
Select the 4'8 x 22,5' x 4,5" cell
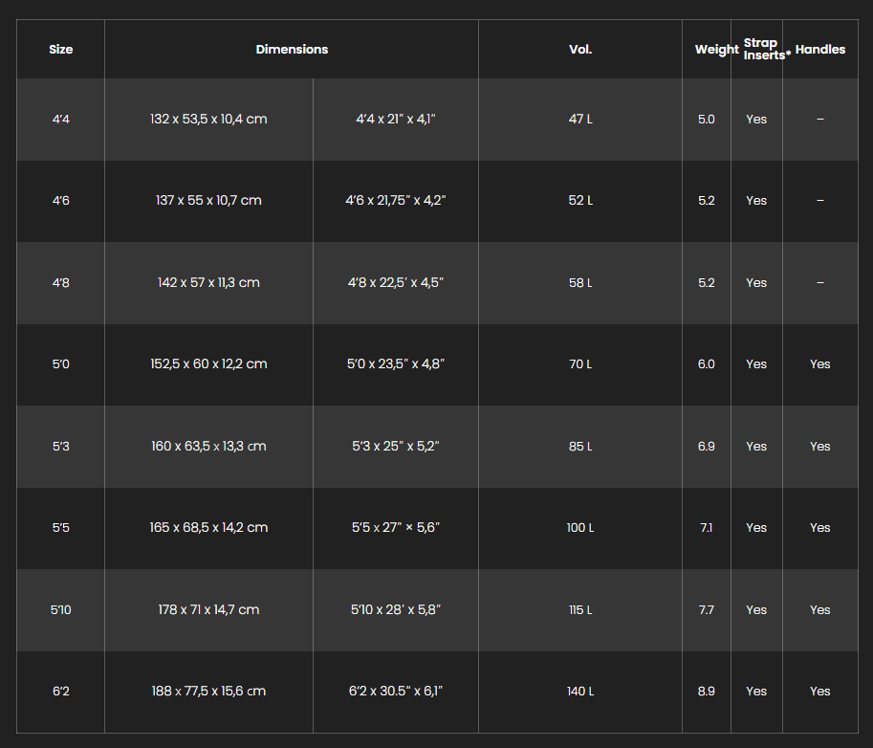point(395,283)
